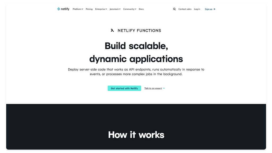
Task: Open the Docs link
Action: [x=141, y=9]
